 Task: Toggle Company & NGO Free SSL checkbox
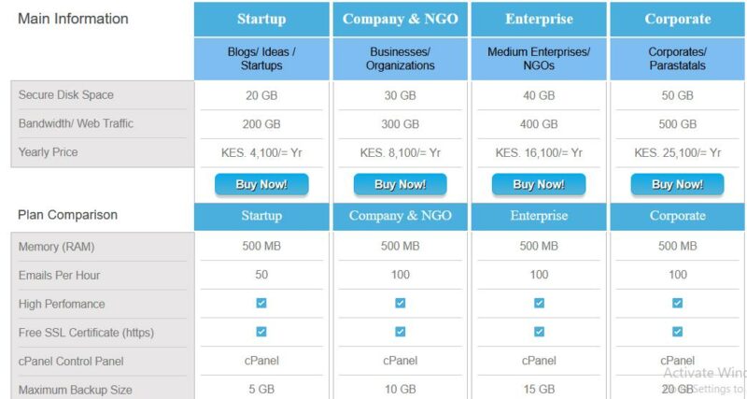point(401,332)
